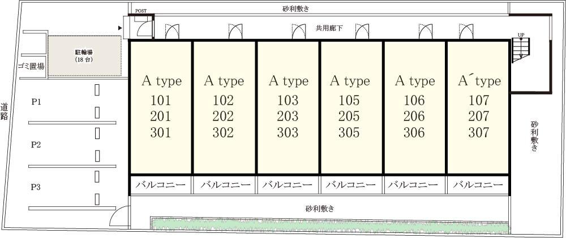Select room number 205
This screenshot has height=238, width=566.
pyautogui.click(x=349, y=116)
